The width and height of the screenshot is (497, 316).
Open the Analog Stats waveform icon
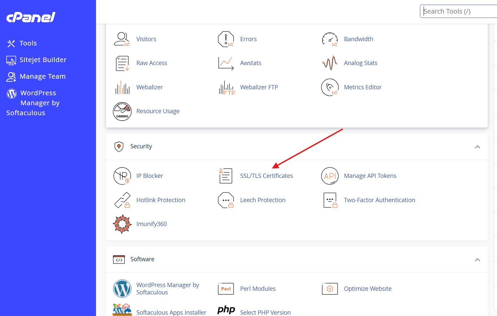click(x=330, y=63)
